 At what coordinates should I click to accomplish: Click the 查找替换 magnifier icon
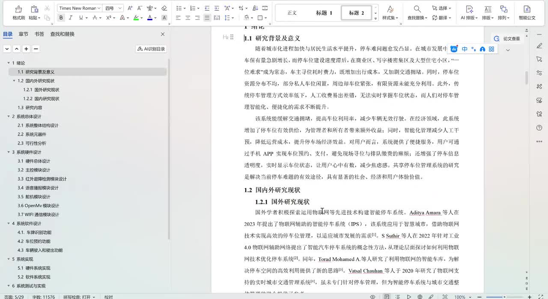tap(417, 9)
